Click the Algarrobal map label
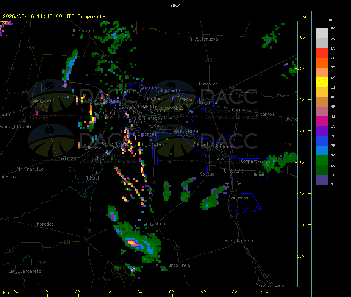The height and width of the screenshot is (297, 351). [x=171, y=108]
